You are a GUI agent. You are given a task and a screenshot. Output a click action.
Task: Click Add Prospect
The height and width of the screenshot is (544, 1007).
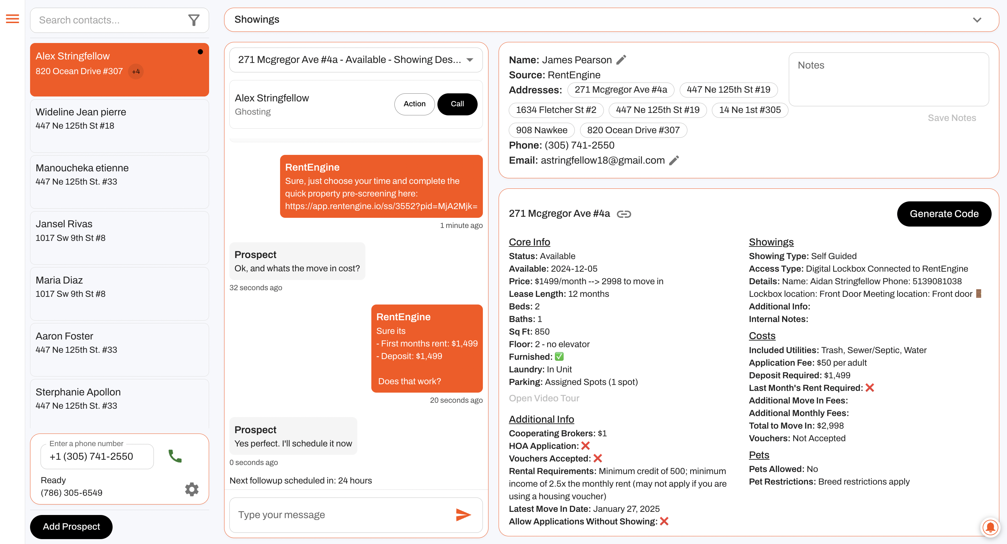click(x=71, y=527)
